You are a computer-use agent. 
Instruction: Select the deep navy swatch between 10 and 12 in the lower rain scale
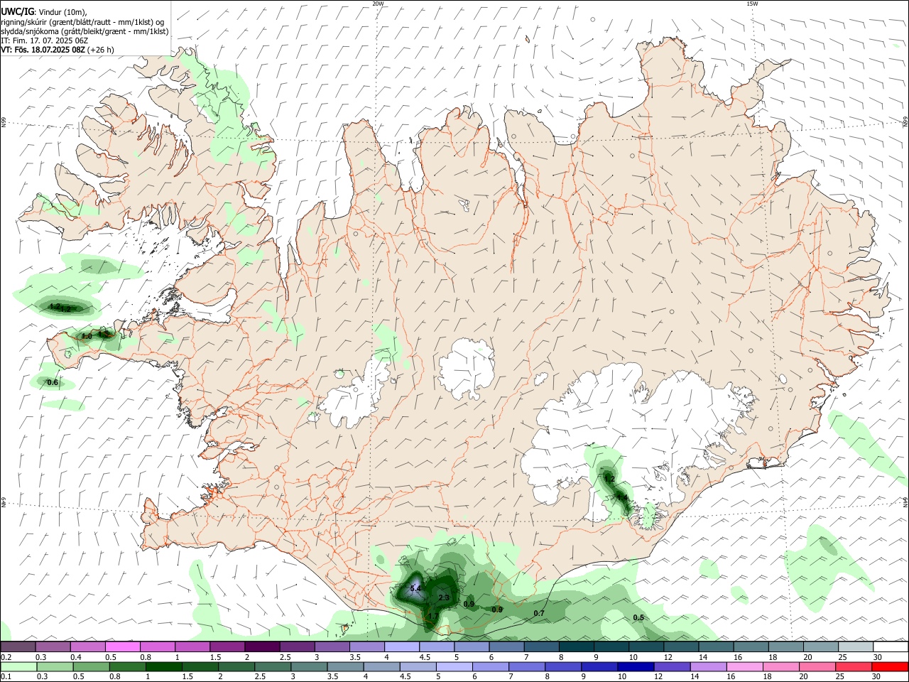tap(635, 667)
